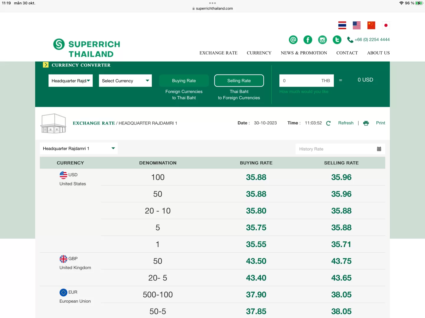Click the printer icon next to Print
Screen dimensions: 425x318
coord(366,123)
